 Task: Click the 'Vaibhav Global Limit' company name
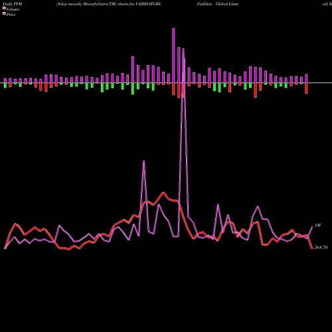(x=217, y=4)
